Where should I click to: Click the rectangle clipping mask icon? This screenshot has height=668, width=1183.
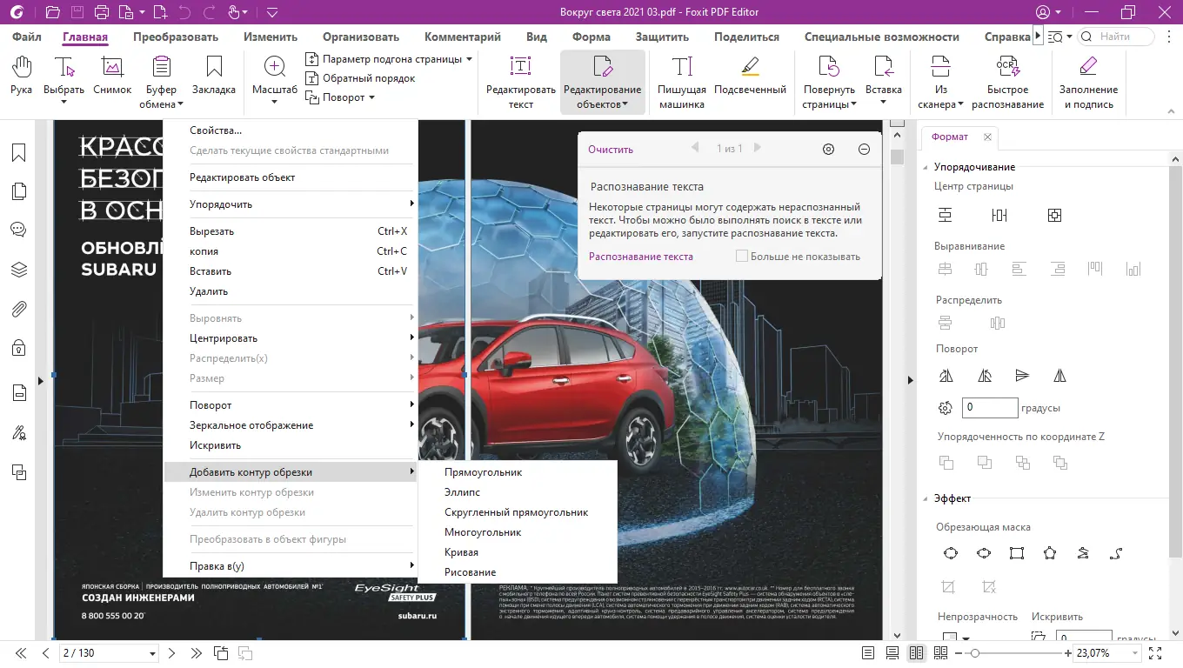(1017, 553)
